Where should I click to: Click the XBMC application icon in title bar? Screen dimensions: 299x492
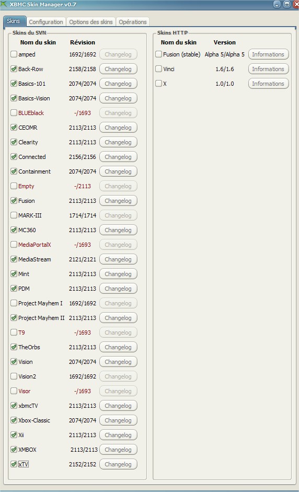pos(4,4)
